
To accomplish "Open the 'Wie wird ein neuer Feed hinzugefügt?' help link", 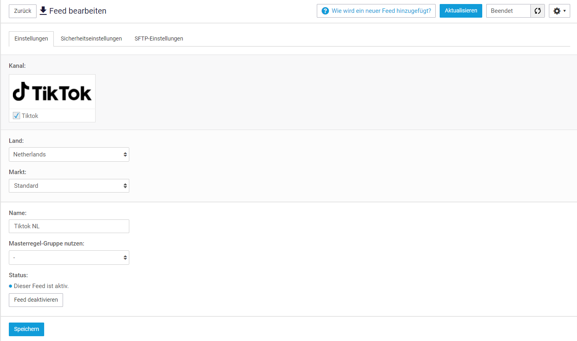I will pos(376,11).
